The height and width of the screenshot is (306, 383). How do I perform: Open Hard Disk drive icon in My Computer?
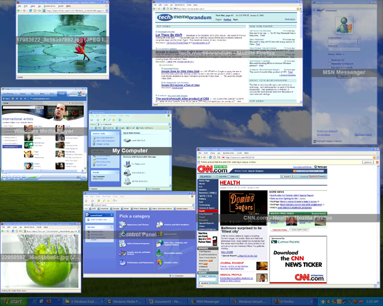click(127, 140)
